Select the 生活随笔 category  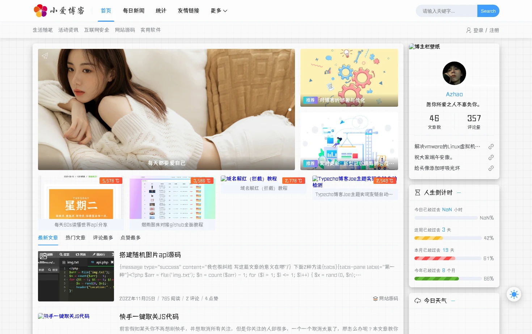(x=43, y=30)
